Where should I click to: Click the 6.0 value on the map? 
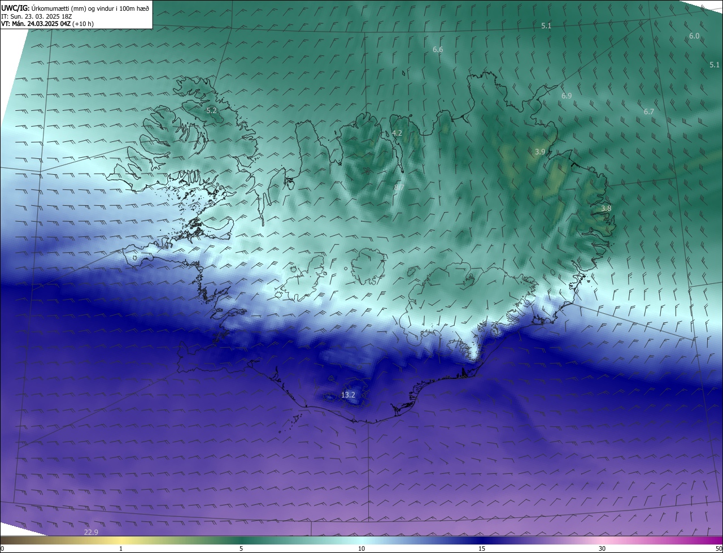point(694,36)
